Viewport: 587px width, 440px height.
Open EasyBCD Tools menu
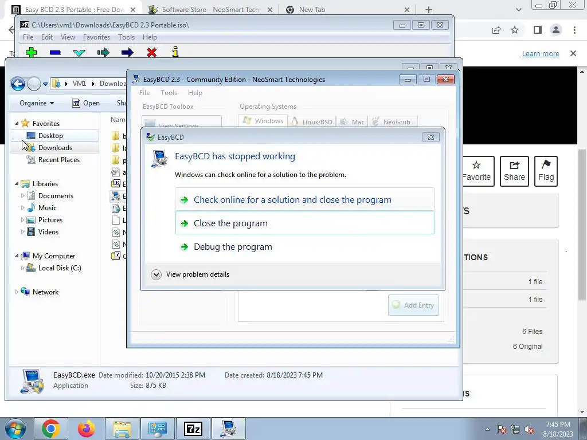tap(169, 92)
